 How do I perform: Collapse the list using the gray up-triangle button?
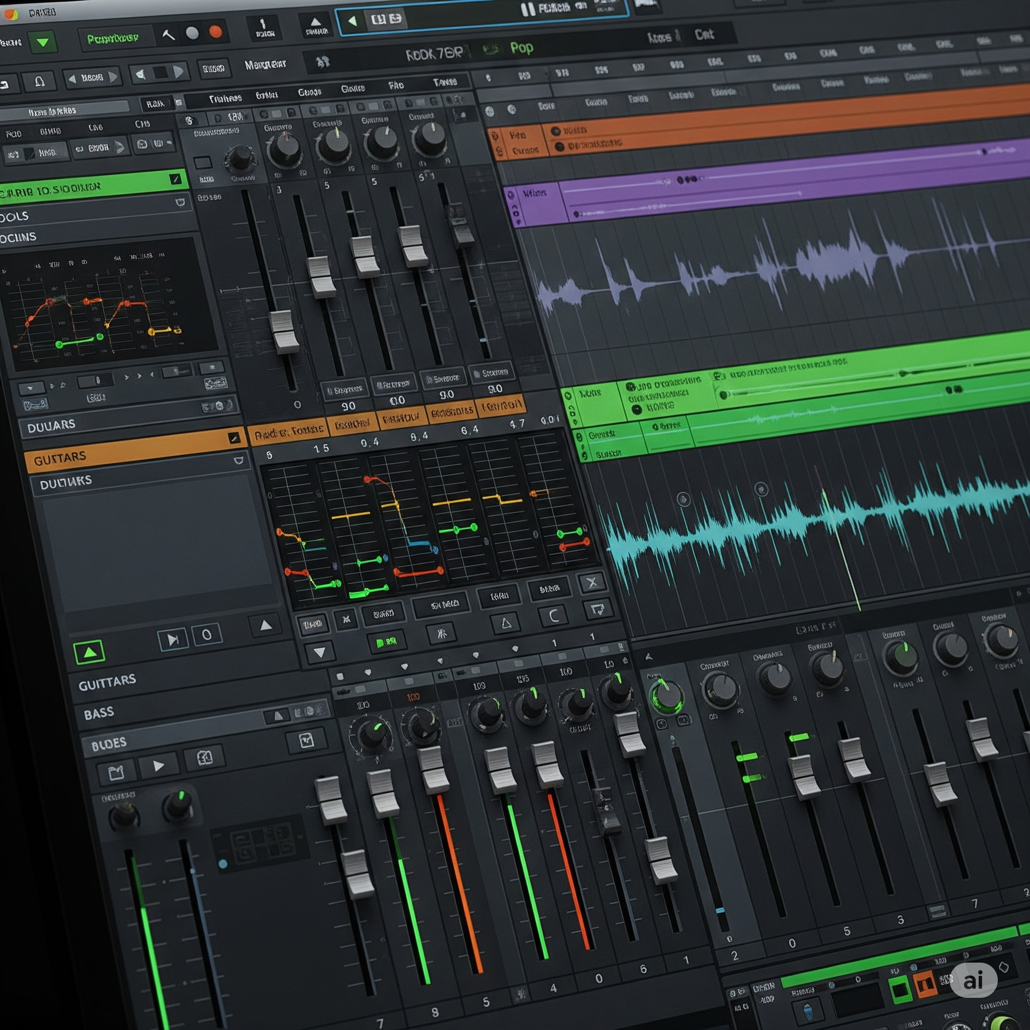266,625
